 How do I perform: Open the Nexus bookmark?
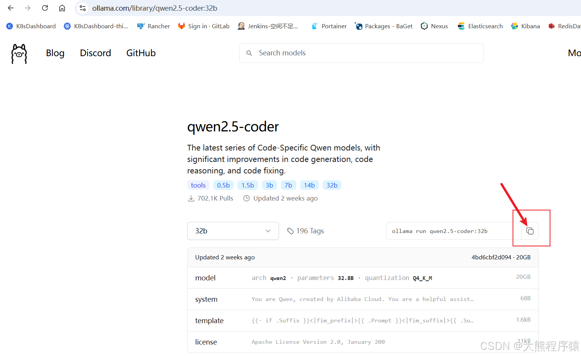pos(434,26)
